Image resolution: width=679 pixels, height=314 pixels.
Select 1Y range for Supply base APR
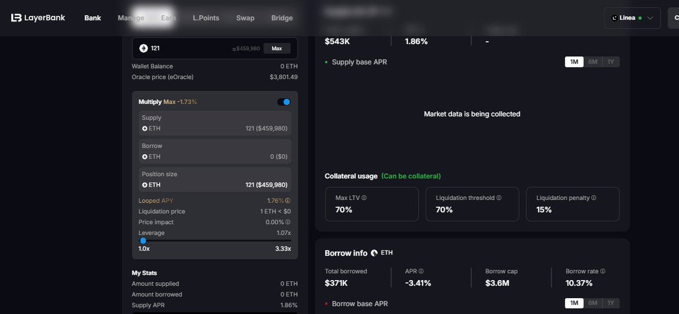tap(611, 62)
